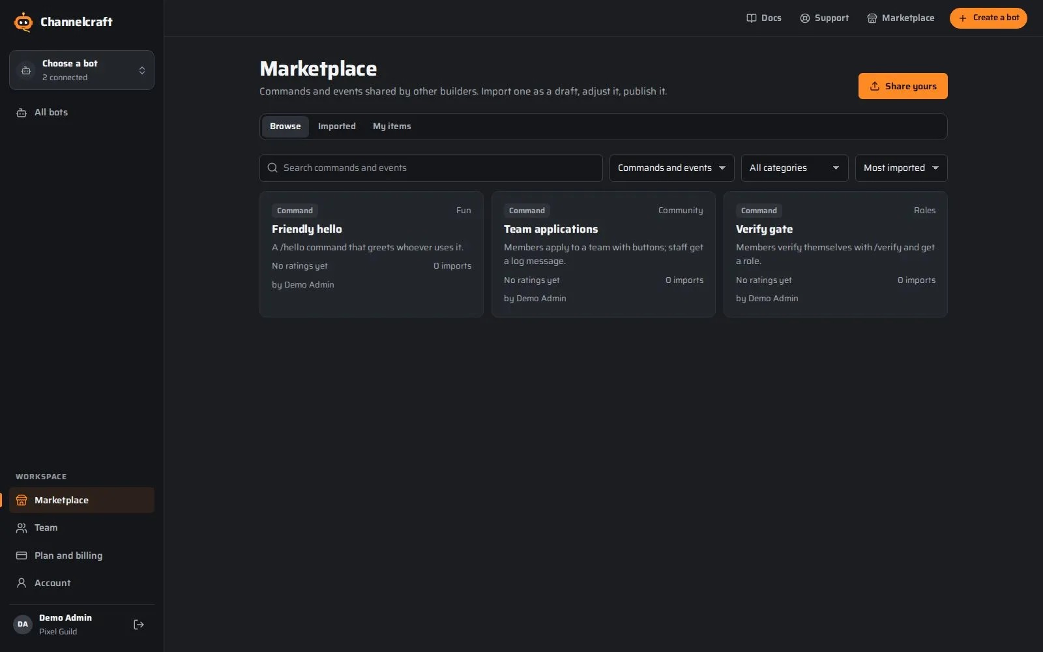Click 'No ratings yet' on Friendly hello card
This screenshot has height=652, width=1043.
tap(300, 266)
